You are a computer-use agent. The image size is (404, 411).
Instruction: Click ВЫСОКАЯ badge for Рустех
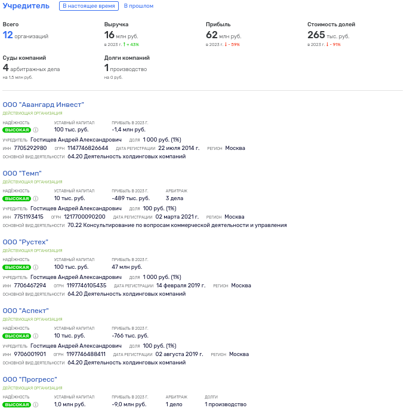click(x=16, y=267)
